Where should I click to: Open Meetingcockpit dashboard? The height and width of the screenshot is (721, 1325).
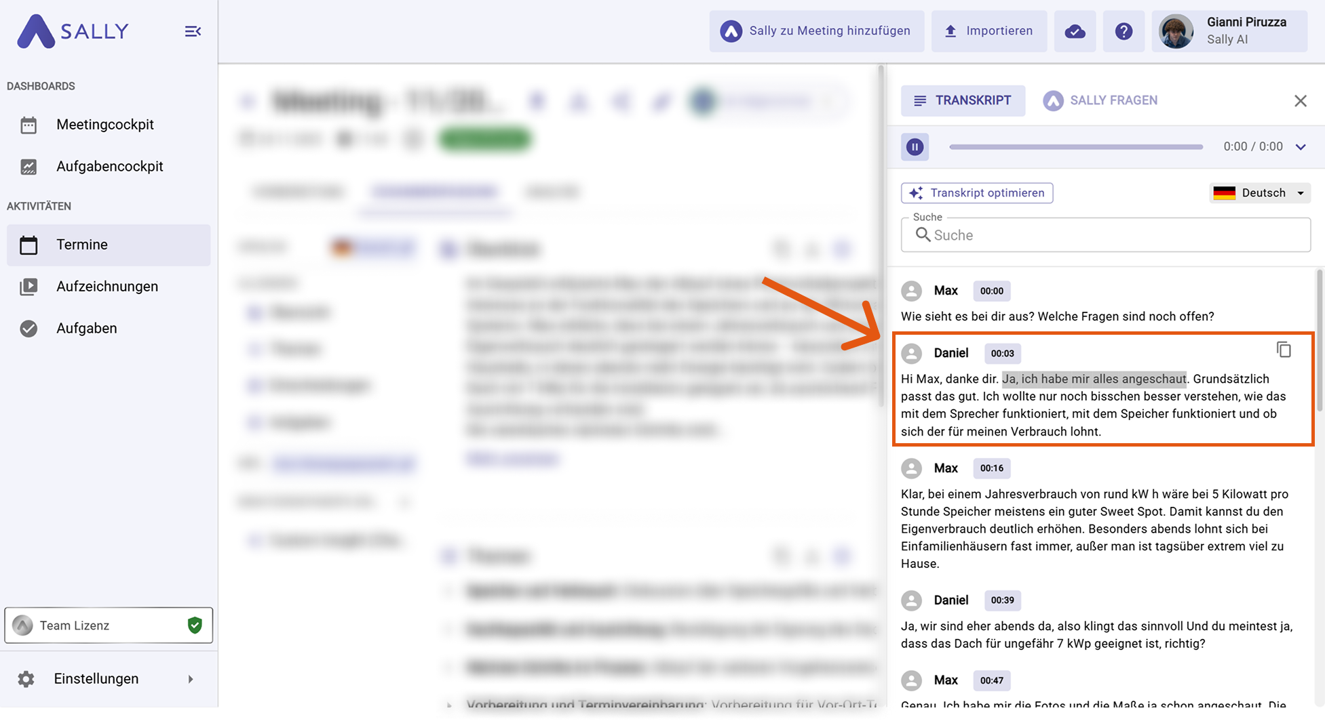tap(105, 125)
